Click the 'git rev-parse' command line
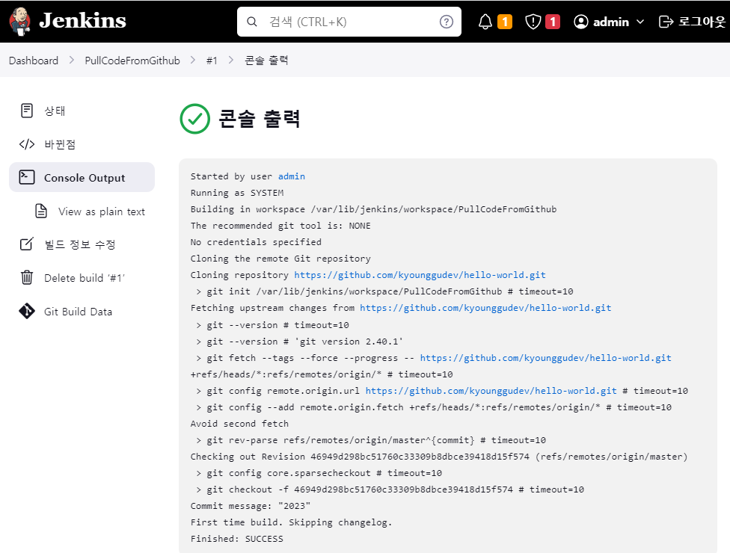Screen dimensions: 730x553 (371, 440)
